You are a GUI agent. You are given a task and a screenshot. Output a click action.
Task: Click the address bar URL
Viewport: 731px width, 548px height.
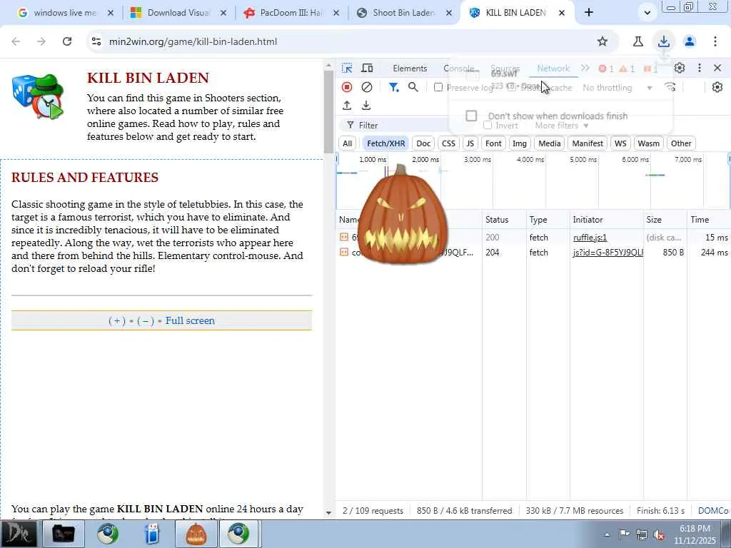click(x=193, y=41)
